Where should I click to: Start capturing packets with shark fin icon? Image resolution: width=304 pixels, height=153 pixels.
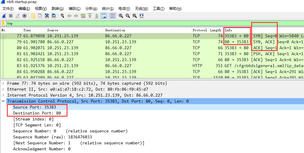(x=4, y=16)
